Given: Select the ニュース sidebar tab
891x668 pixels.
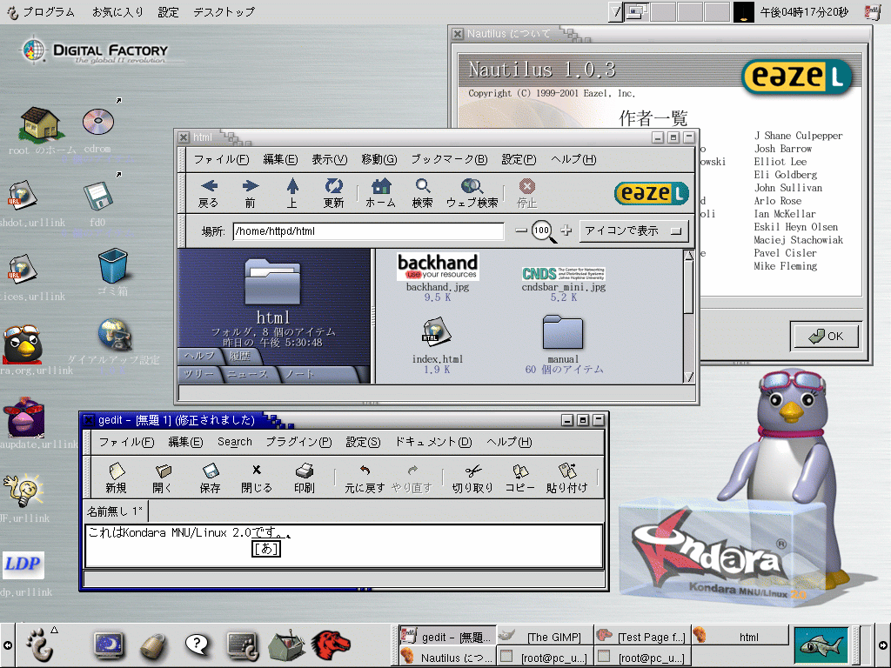Looking at the screenshot, I should (x=248, y=374).
